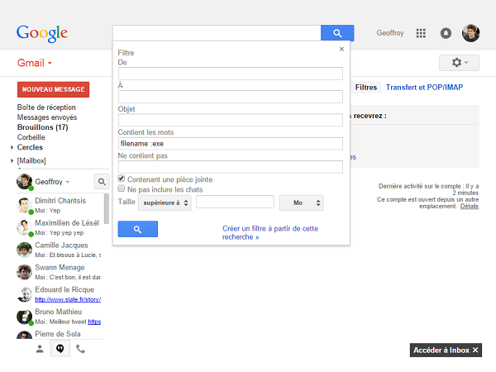Click the Taille value input field
This screenshot has width=496, height=372.
click(235, 202)
